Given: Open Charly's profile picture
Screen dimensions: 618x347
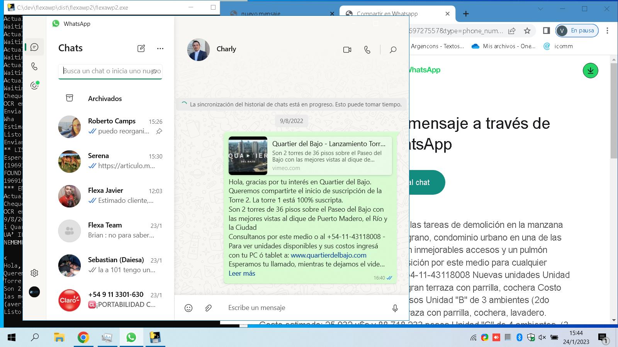Looking at the screenshot, I should point(199,49).
